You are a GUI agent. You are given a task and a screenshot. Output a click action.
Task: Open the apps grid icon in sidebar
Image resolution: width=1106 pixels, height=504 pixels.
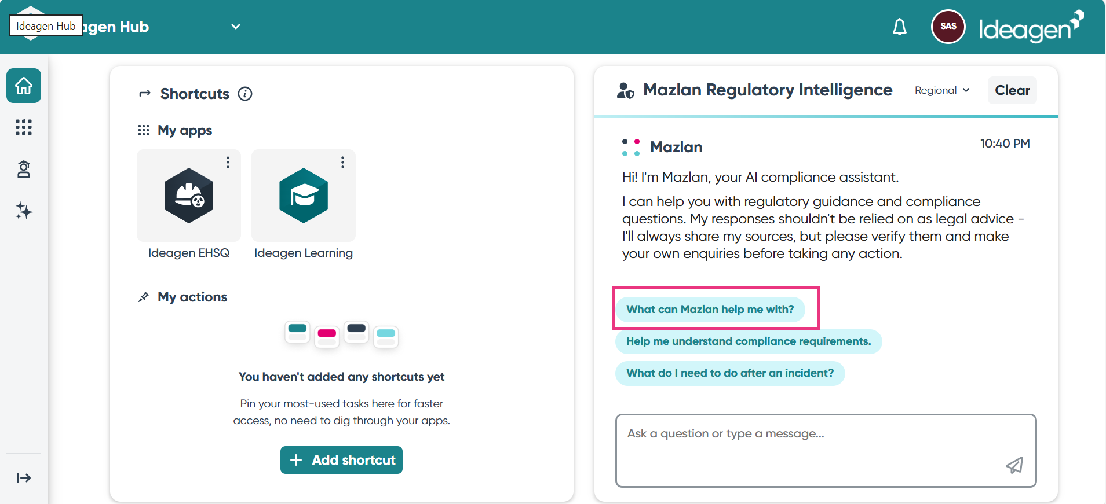pyautogui.click(x=24, y=127)
